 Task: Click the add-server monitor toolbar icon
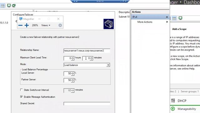[14, 6]
